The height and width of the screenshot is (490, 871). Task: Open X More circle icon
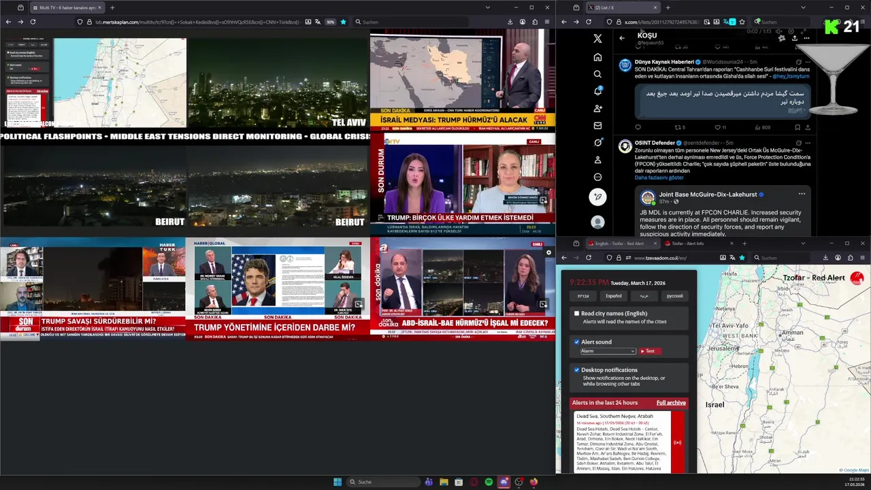[x=597, y=177]
